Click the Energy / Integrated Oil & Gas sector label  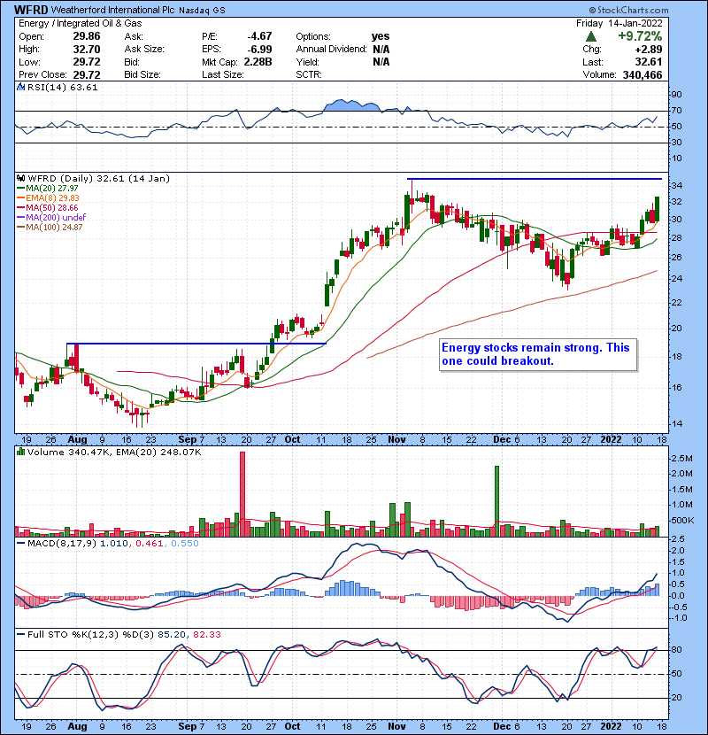81,23
